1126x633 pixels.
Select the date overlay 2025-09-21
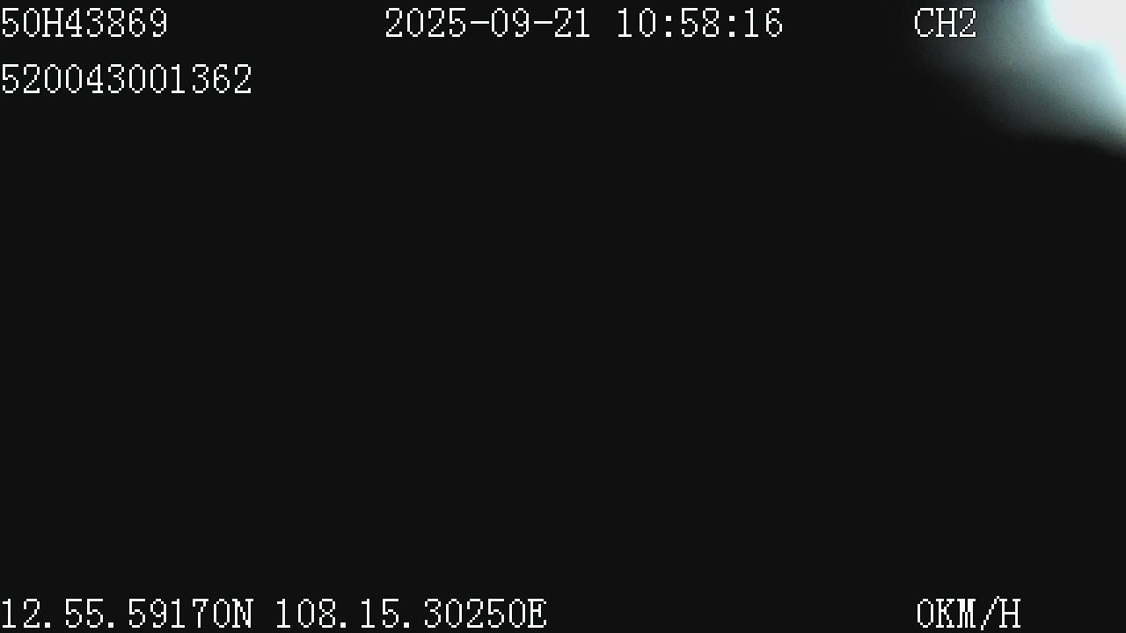[x=487, y=23]
